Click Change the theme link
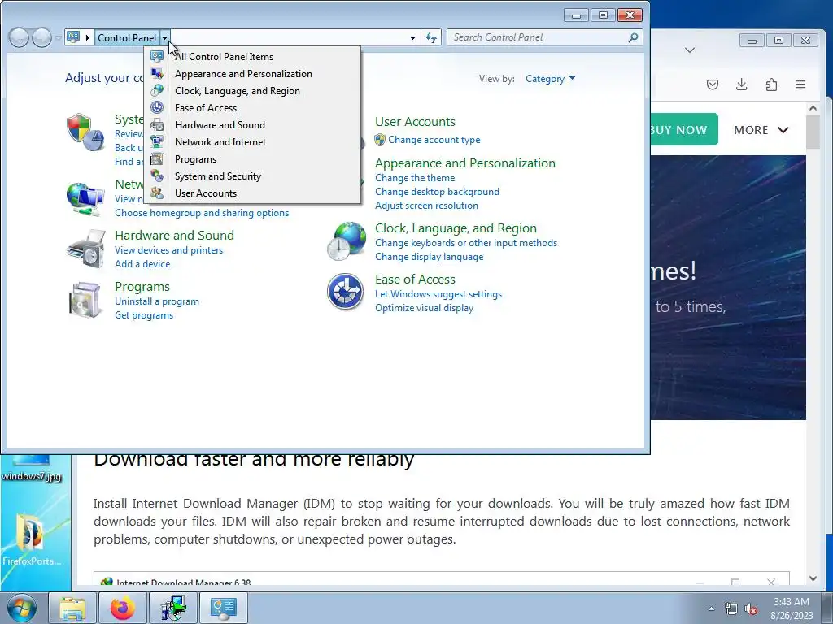 click(415, 178)
